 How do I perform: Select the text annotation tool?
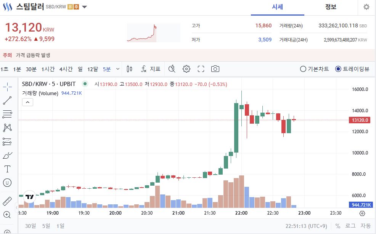[x=8, y=169]
